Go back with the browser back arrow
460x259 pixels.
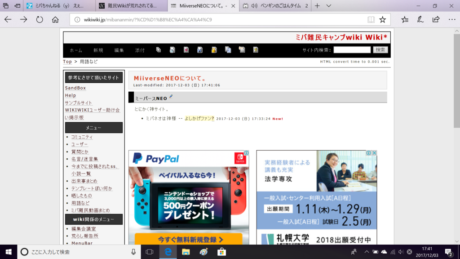coord(8,20)
